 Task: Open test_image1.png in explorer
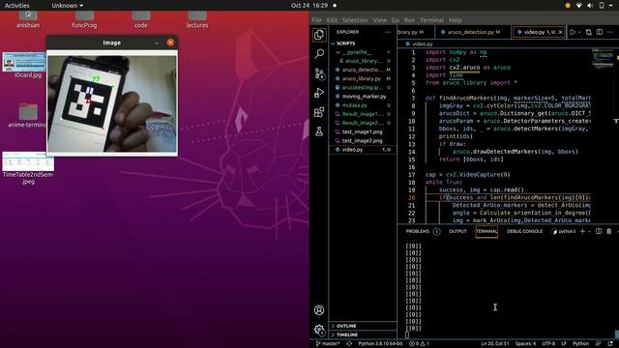tap(362, 131)
